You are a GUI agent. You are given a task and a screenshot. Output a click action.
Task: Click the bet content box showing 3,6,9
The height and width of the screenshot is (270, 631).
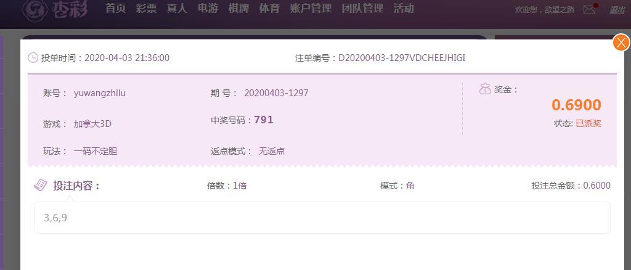click(x=322, y=218)
